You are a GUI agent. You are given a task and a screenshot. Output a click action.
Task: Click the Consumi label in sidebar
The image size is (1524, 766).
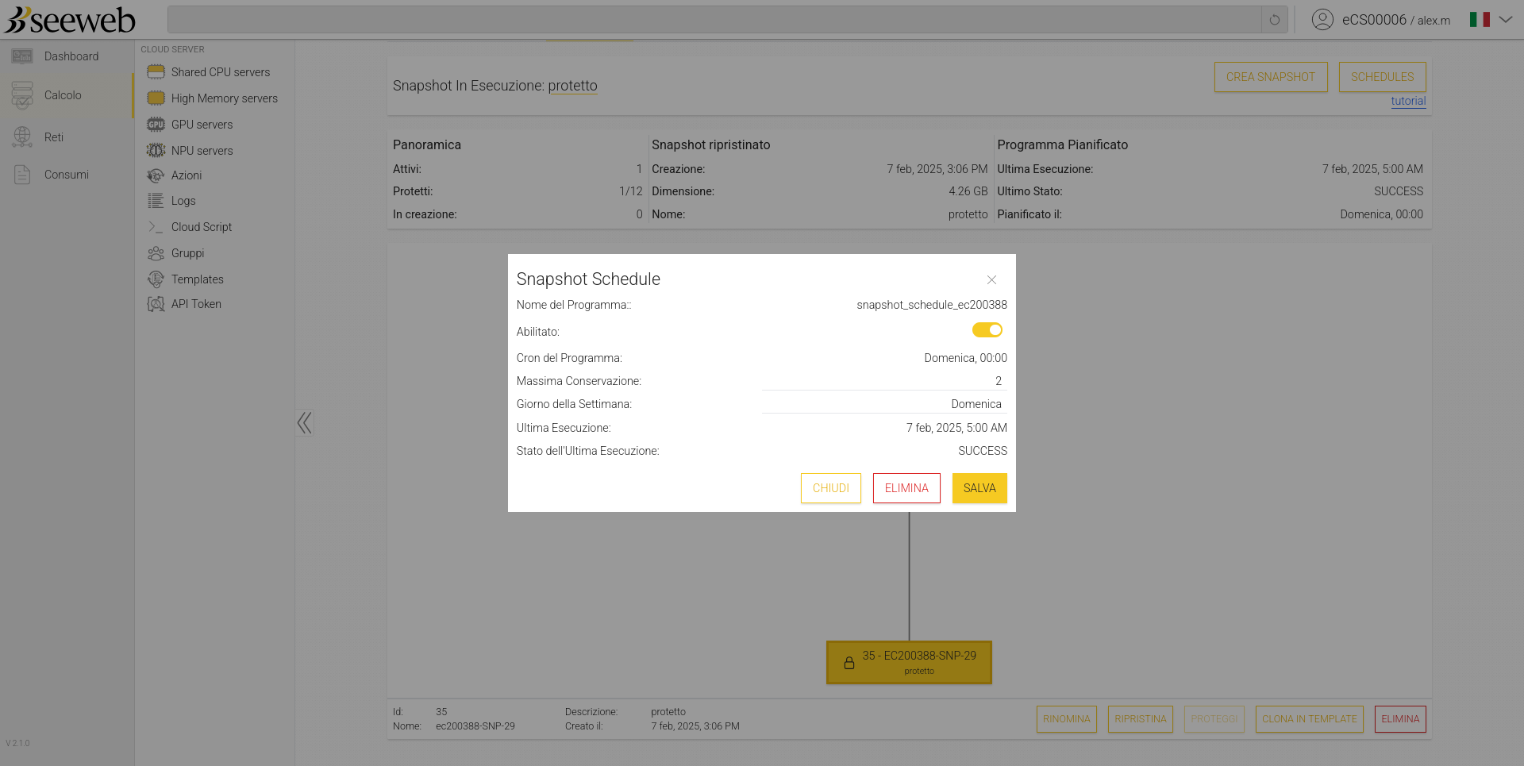[x=67, y=175]
